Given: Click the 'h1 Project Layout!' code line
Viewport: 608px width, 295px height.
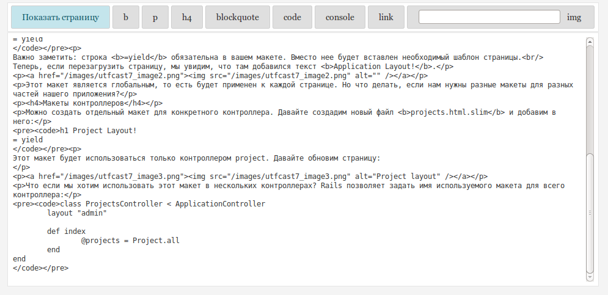Looking at the screenshot, I should click(x=98, y=131).
